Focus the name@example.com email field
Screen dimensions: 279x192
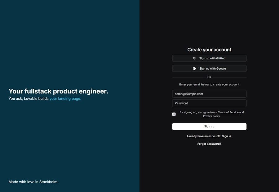tap(209, 94)
